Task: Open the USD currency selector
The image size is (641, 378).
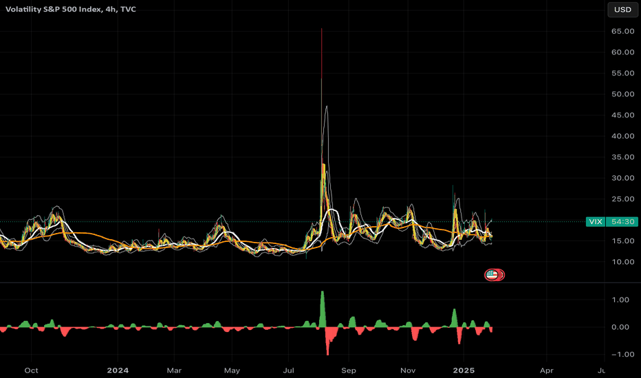Action: click(x=622, y=10)
